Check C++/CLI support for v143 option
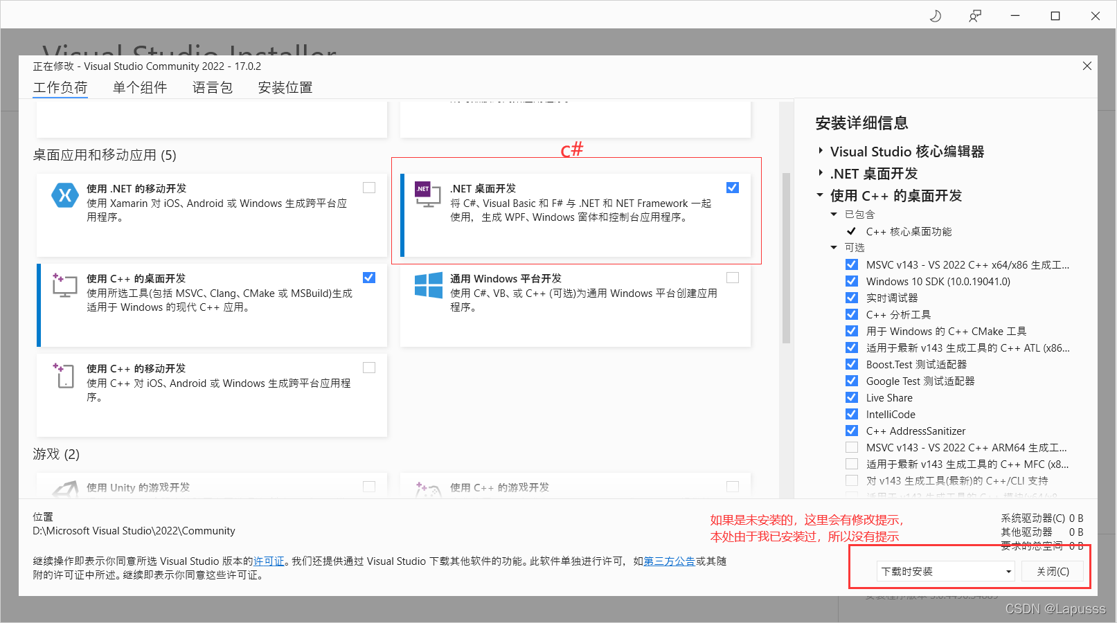 pyautogui.click(x=852, y=480)
